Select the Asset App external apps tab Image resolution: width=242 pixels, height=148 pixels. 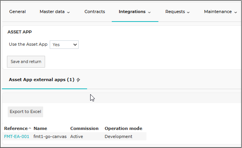point(44,80)
